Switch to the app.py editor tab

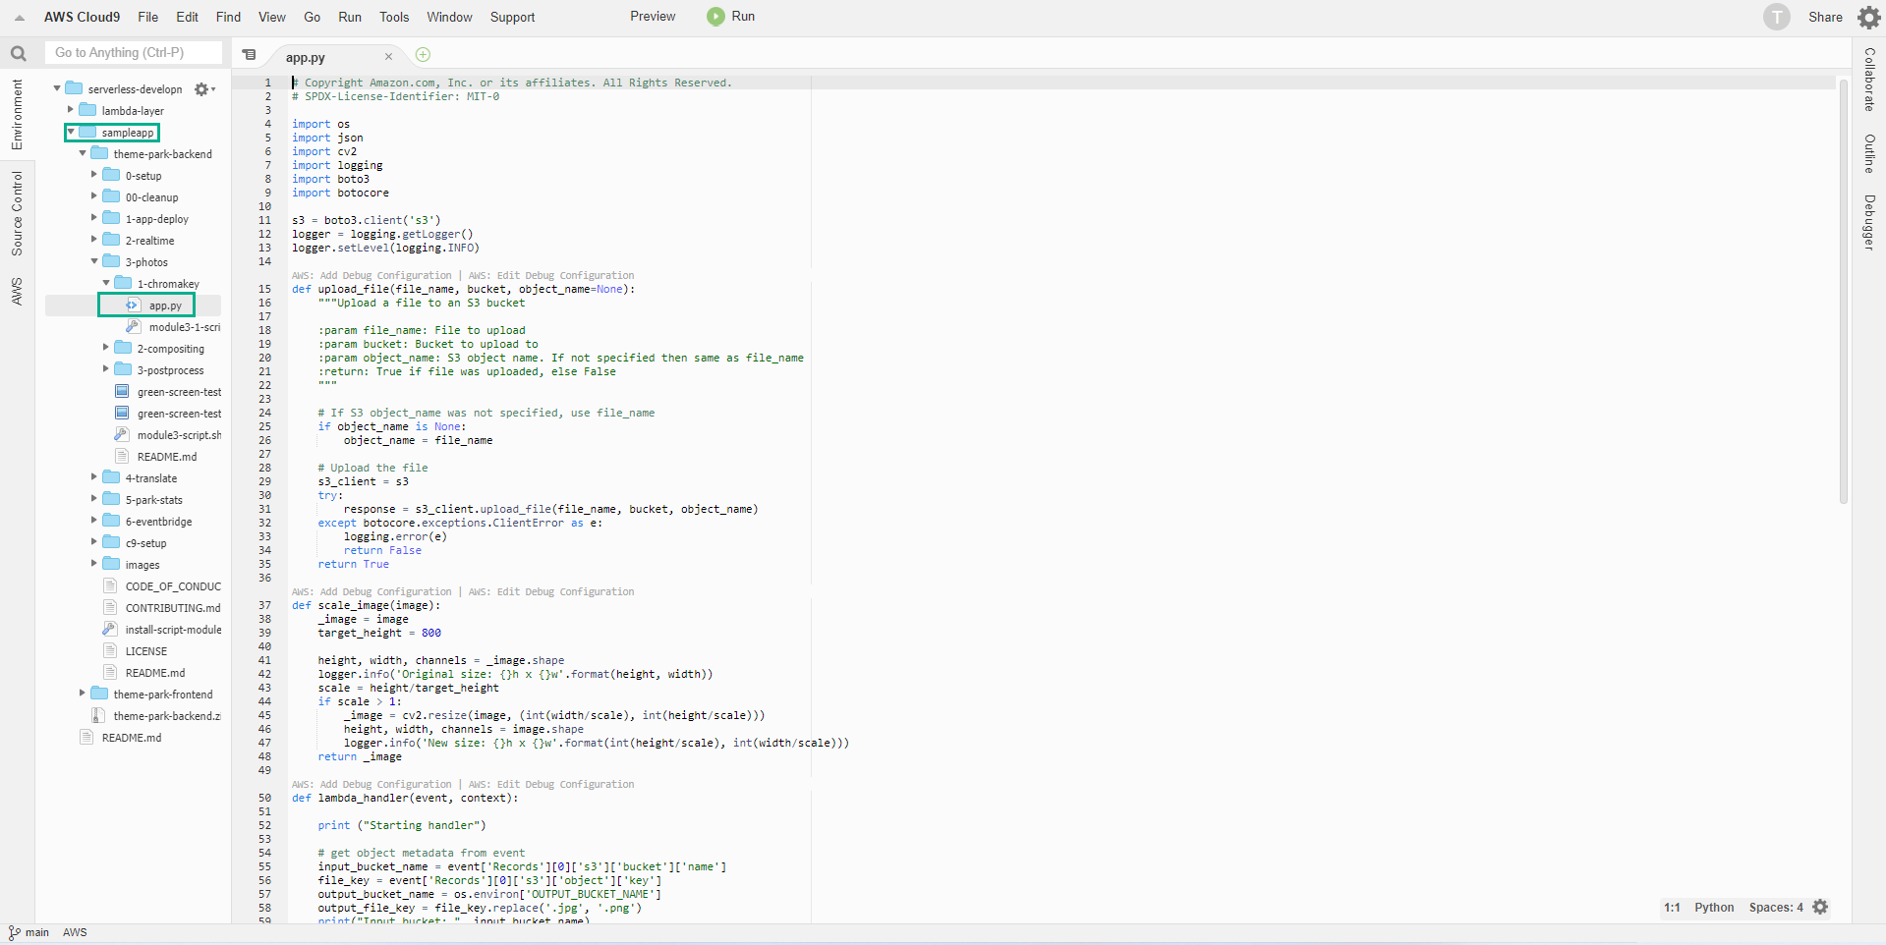[306, 58]
